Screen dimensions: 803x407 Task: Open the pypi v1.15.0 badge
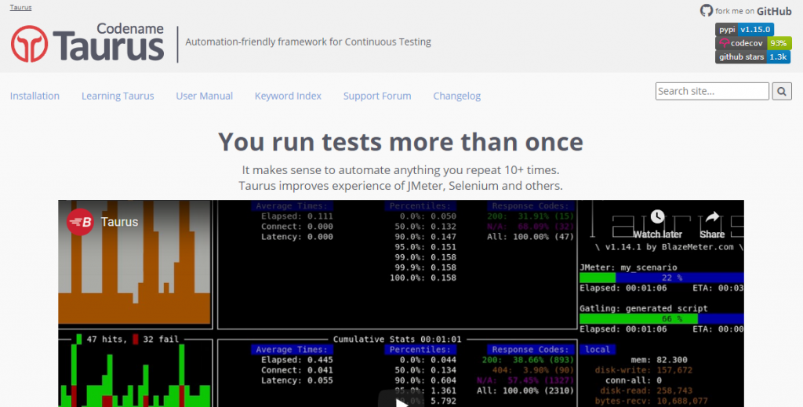[x=744, y=29]
